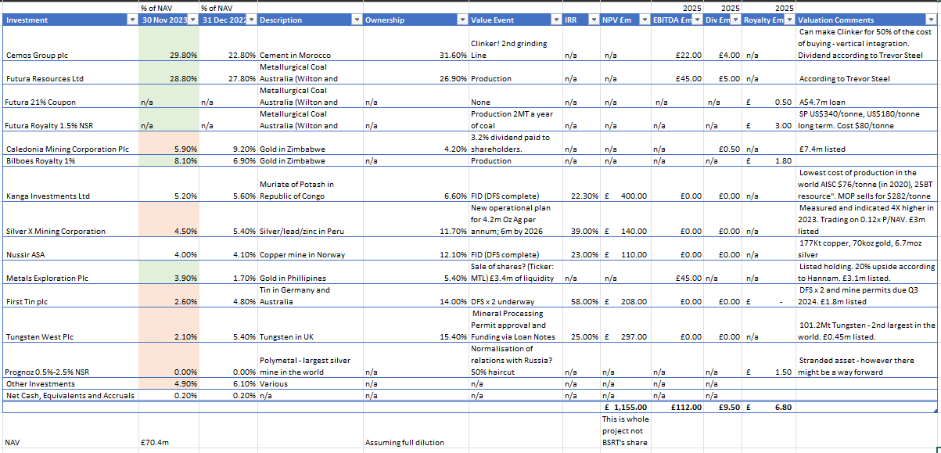Select the 31.60% ownership cell
The image size is (941, 453).
click(x=415, y=44)
